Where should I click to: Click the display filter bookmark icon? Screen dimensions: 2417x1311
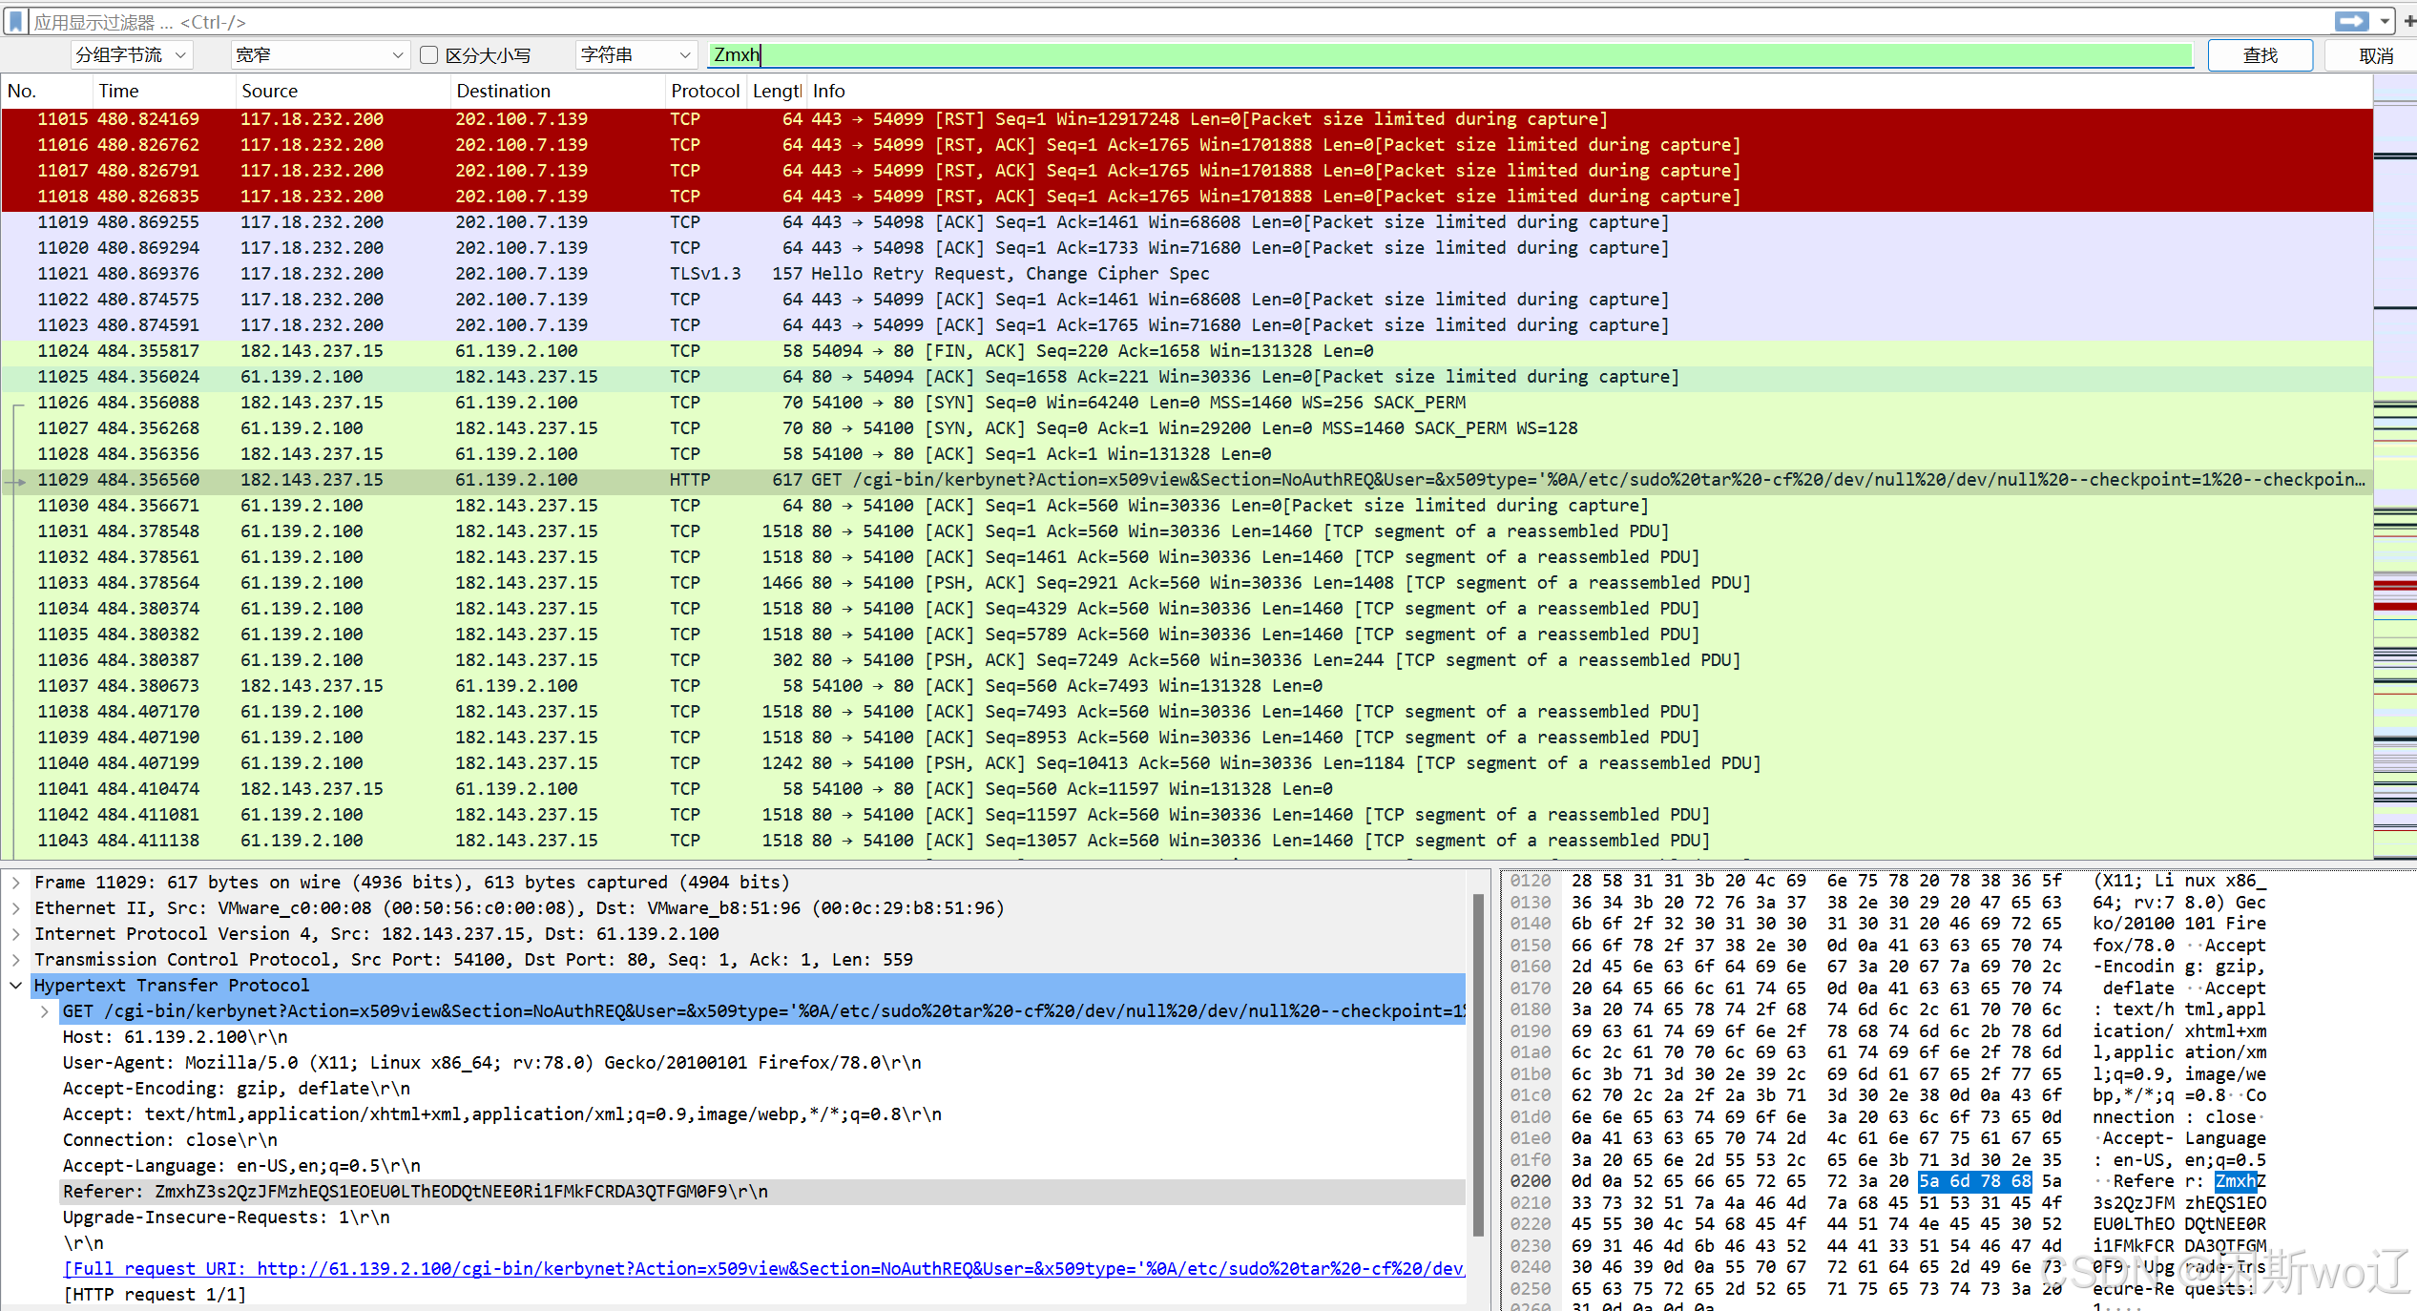(x=16, y=21)
